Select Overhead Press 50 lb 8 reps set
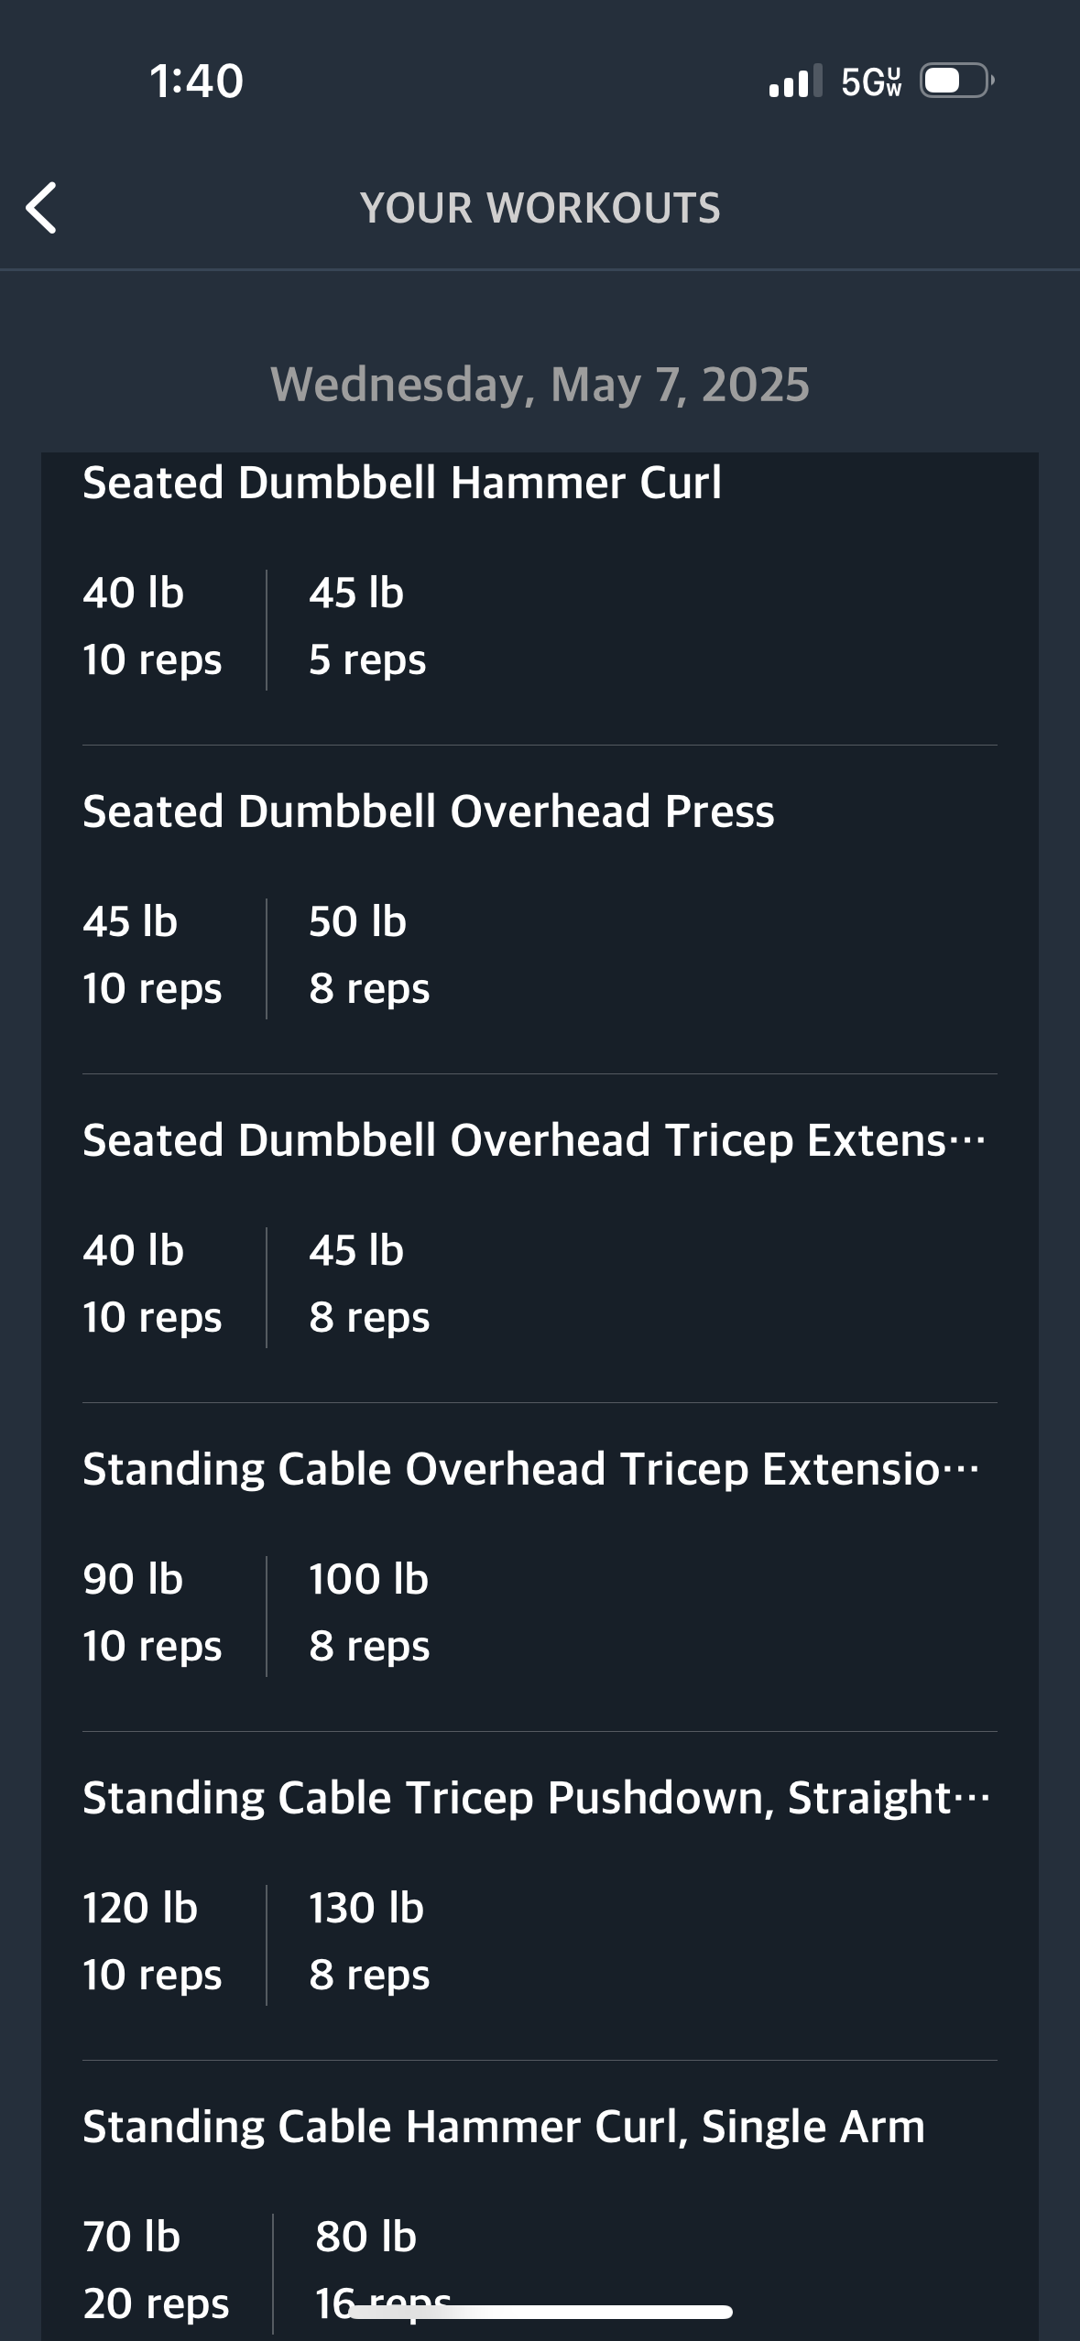1080x2341 pixels. [x=369, y=955]
